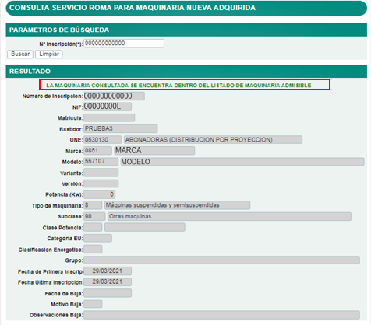Click the Limpiar button

pos(49,54)
